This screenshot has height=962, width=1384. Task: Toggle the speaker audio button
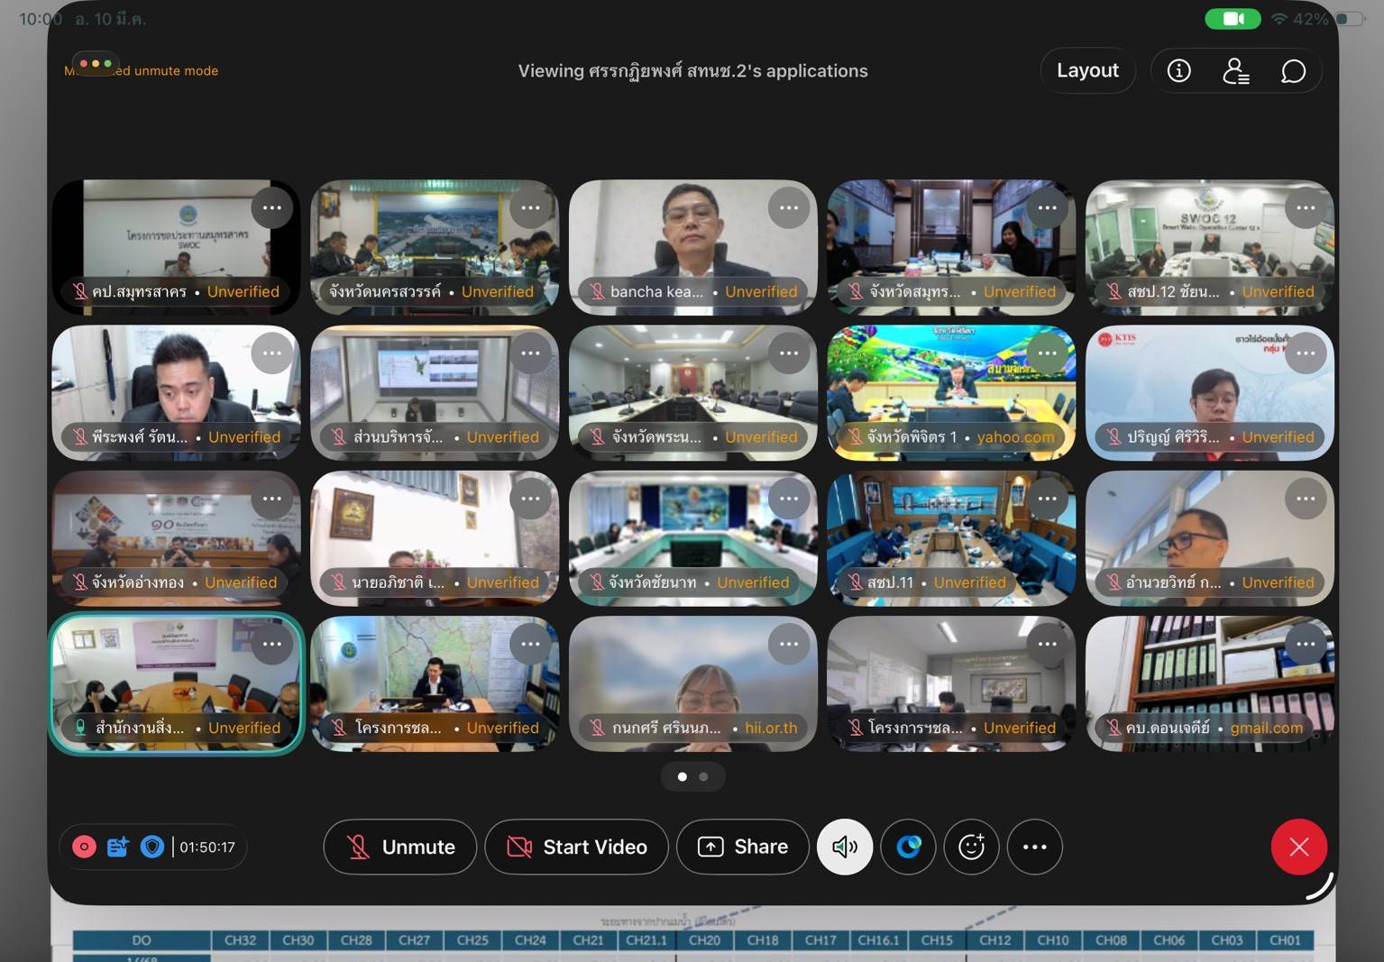pos(844,847)
